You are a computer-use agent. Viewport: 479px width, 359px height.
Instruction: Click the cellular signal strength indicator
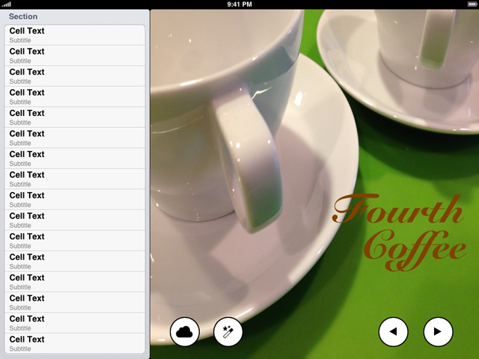tap(6, 4)
